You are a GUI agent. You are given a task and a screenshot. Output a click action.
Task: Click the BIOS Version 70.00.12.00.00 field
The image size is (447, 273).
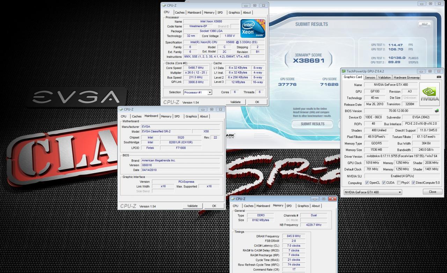[398, 111]
